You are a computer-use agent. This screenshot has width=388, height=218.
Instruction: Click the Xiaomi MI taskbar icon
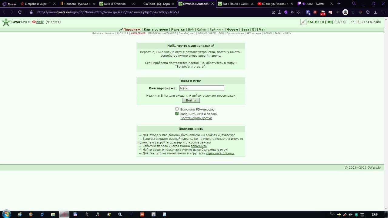tap(142, 214)
